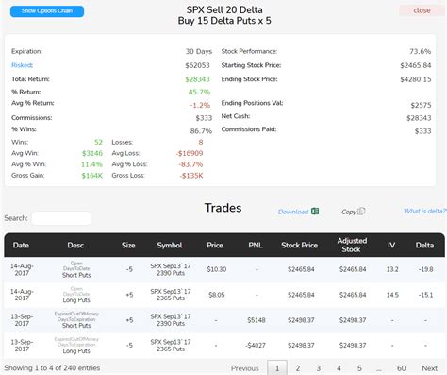
Task: Go to the Next page
Action: pos(429,368)
